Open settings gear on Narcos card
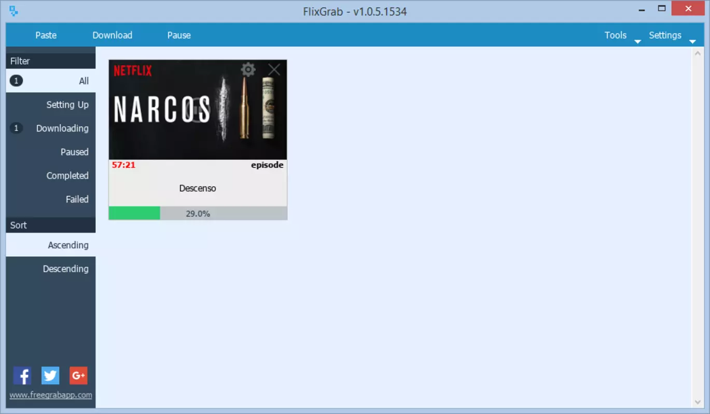This screenshot has width=710, height=414. click(248, 69)
